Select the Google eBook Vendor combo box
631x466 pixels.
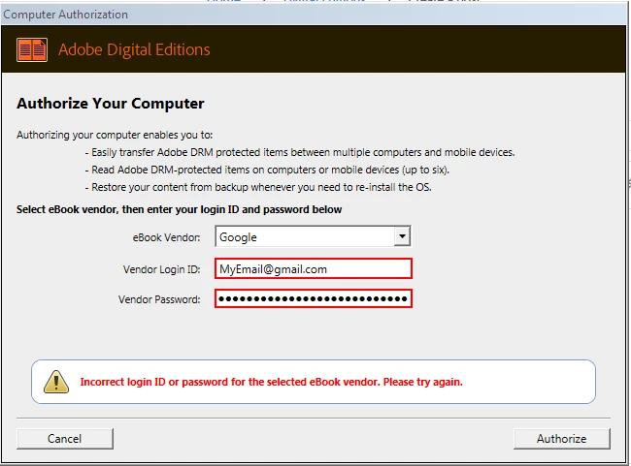[314, 236]
